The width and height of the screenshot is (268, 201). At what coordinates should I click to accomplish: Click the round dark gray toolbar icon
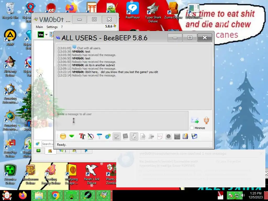click(x=169, y=136)
